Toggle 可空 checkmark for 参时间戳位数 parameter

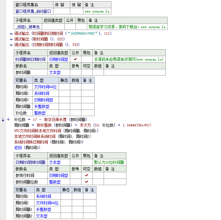click(x=87, y=182)
